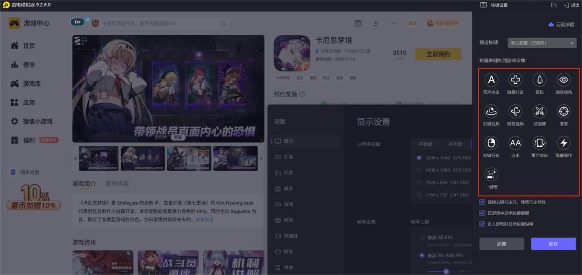Image resolution: width=582 pixels, height=275 pixels.
Task: Click the 保存 save button
Action: (x=554, y=244)
